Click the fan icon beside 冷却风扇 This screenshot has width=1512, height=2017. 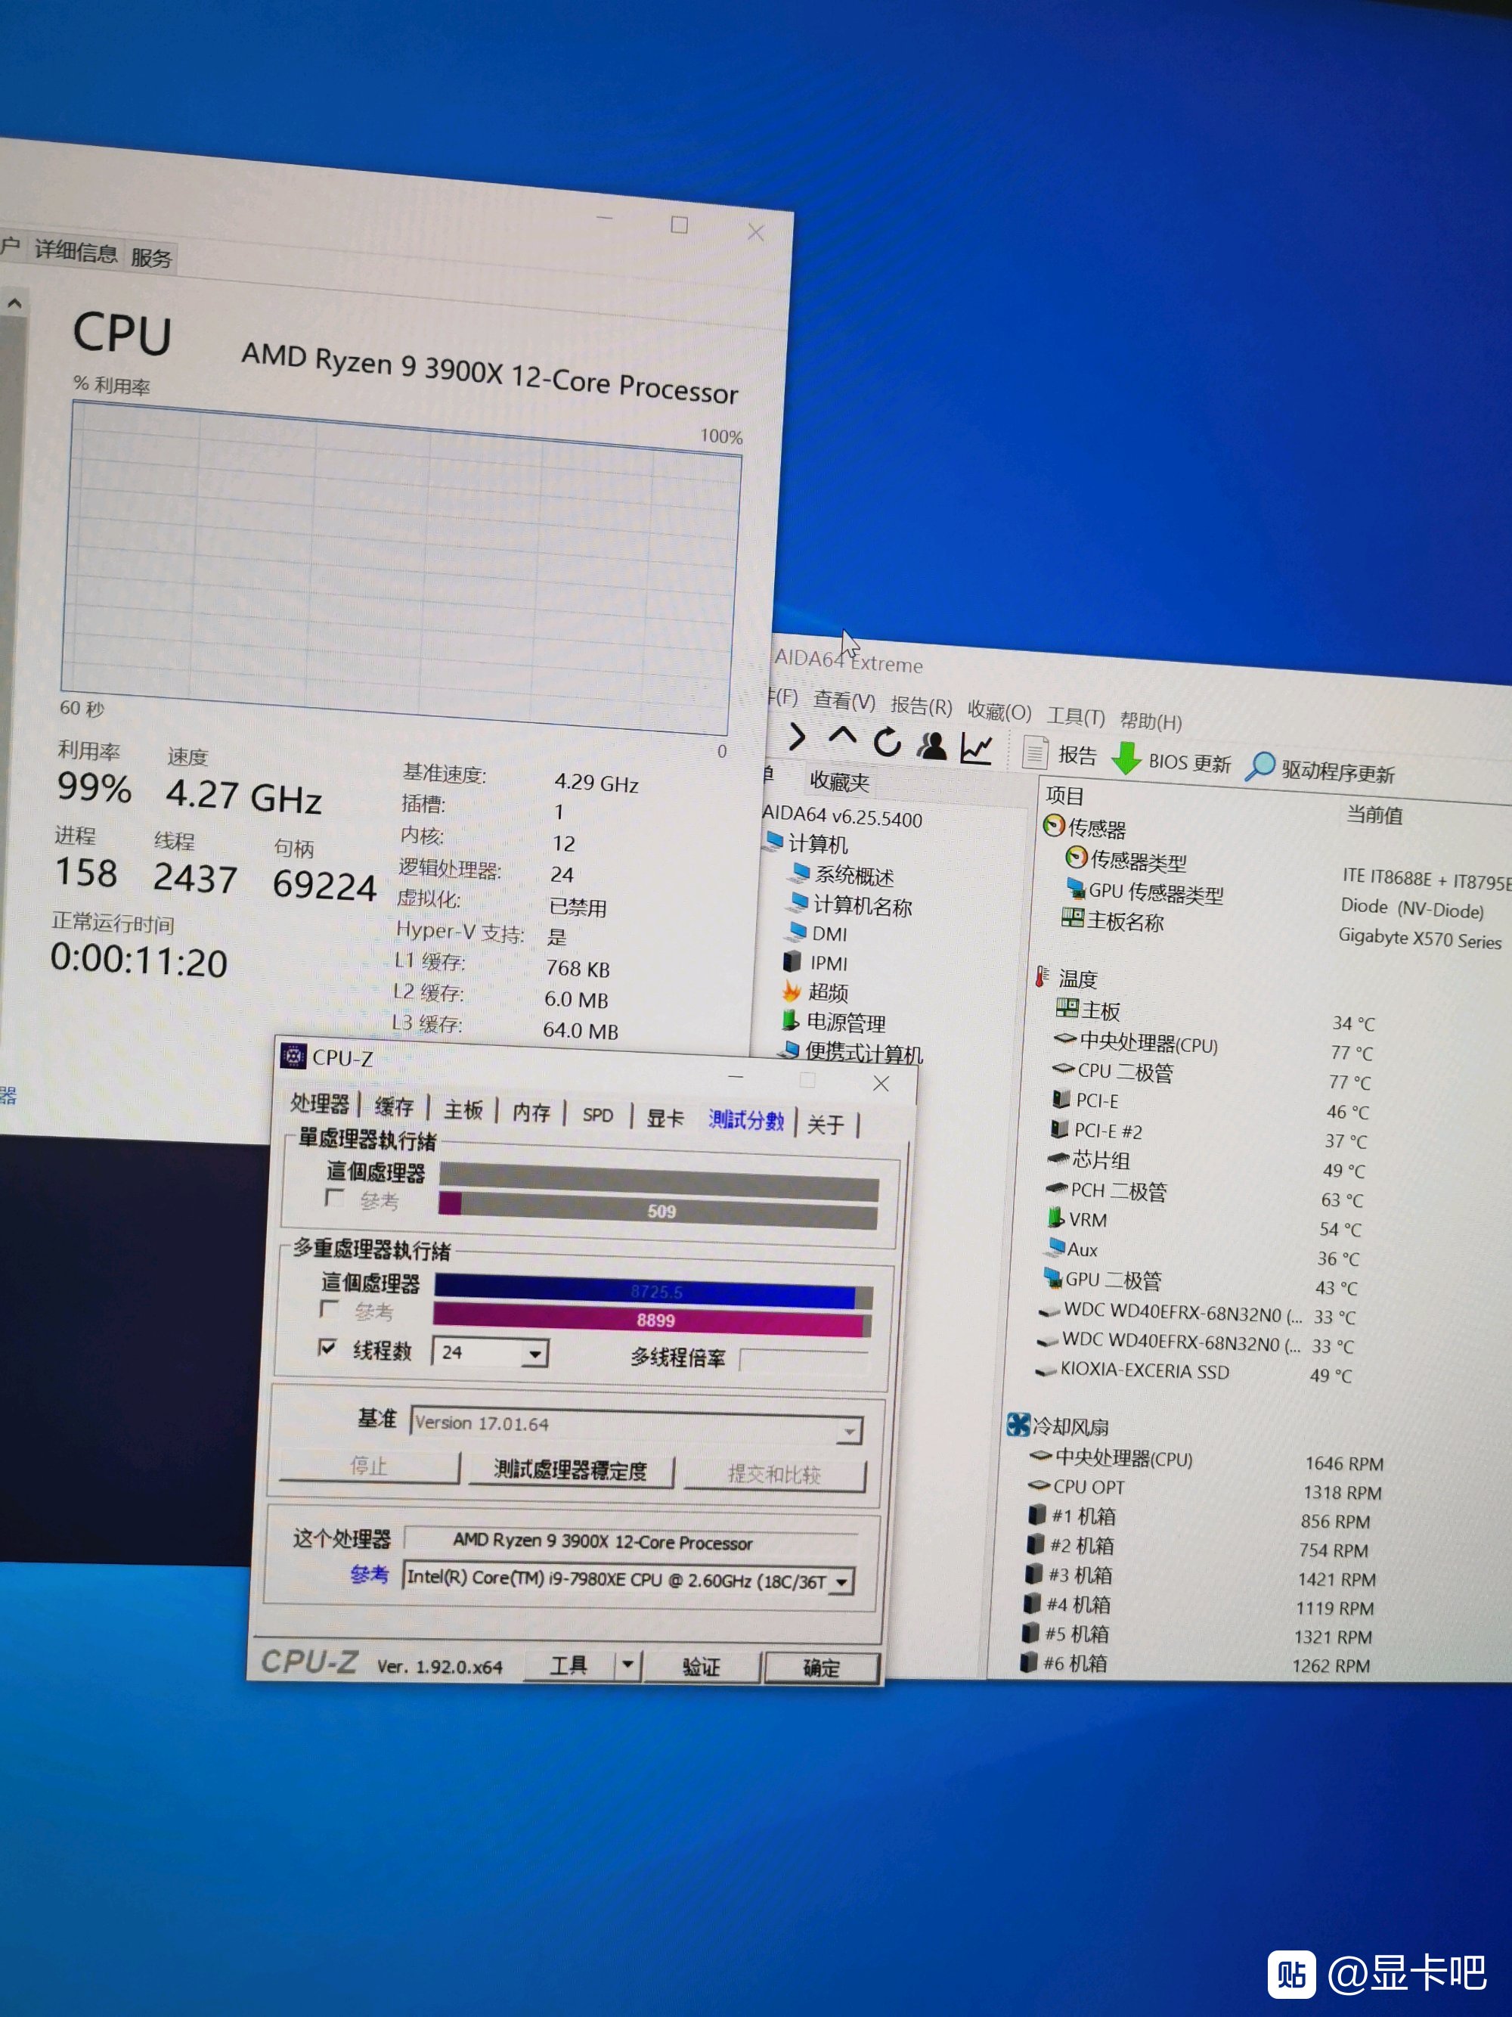pyautogui.click(x=1018, y=1424)
